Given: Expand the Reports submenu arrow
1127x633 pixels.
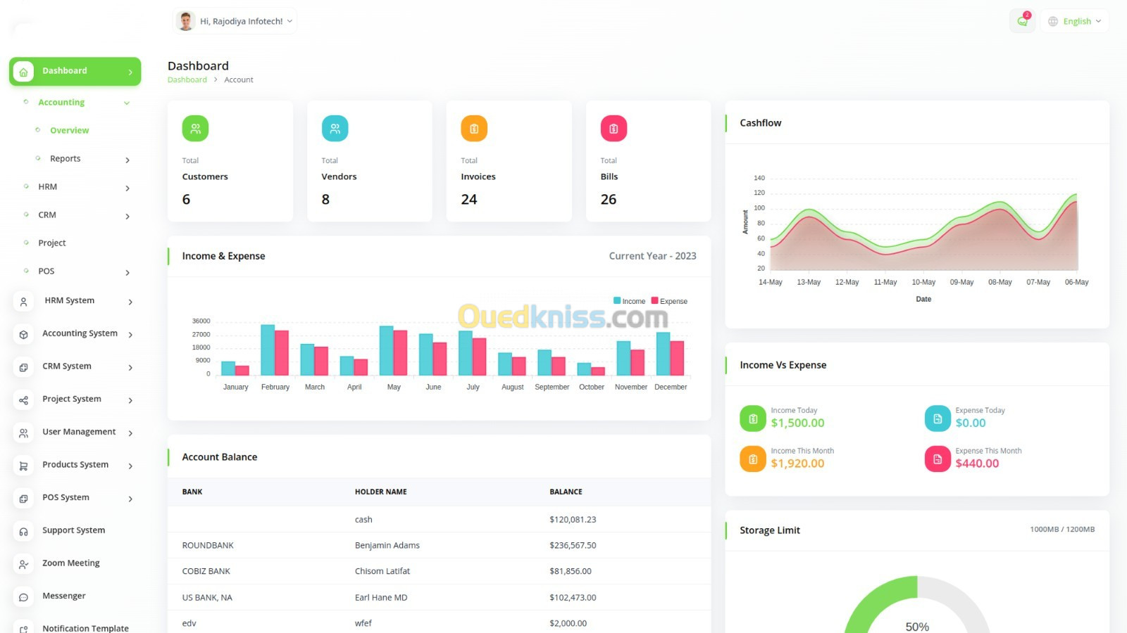Looking at the screenshot, I should pyautogui.click(x=127, y=160).
